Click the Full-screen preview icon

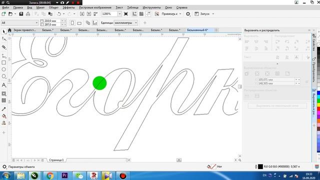[x=126, y=14]
